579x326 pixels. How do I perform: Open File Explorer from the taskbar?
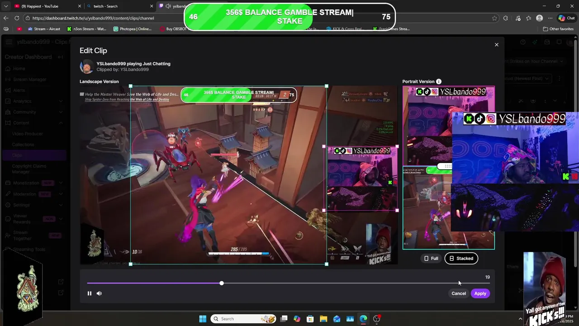[x=323, y=319]
